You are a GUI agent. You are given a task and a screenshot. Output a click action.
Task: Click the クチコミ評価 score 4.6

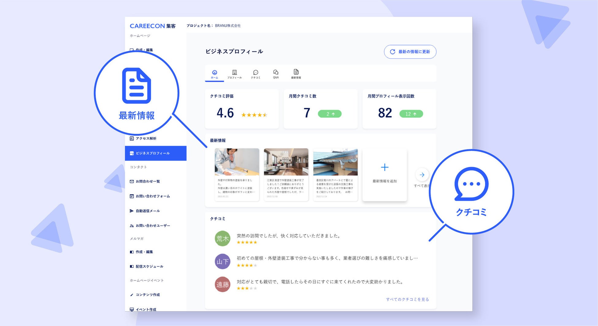(x=225, y=113)
